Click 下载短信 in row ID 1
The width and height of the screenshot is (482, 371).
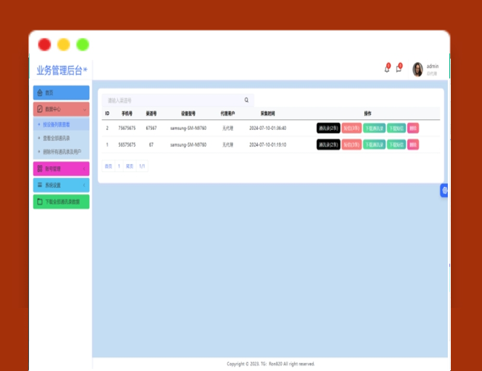396,145
